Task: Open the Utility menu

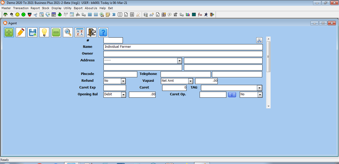Action: coord(68,8)
